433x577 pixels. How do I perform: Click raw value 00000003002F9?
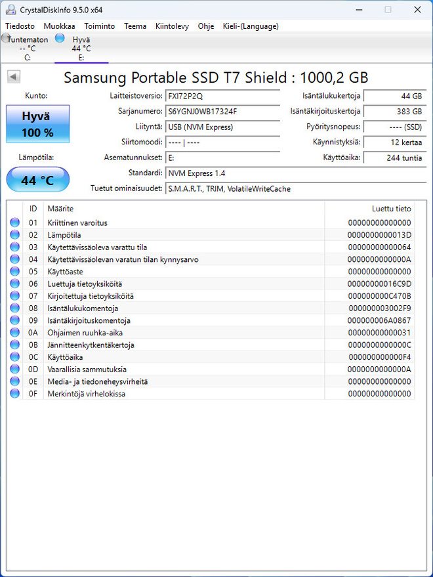pos(380,308)
